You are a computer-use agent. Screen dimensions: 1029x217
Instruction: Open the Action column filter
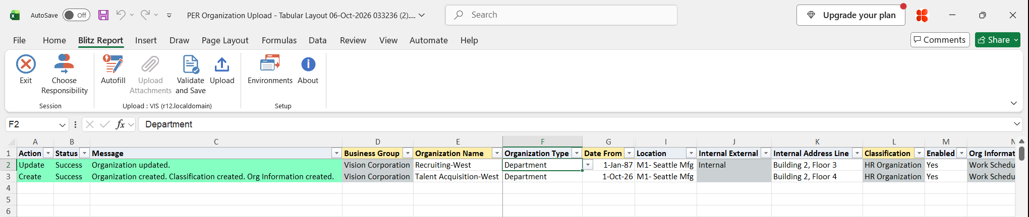click(x=48, y=153)
